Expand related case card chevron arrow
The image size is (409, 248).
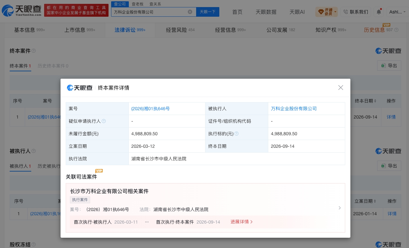(339, 208)
